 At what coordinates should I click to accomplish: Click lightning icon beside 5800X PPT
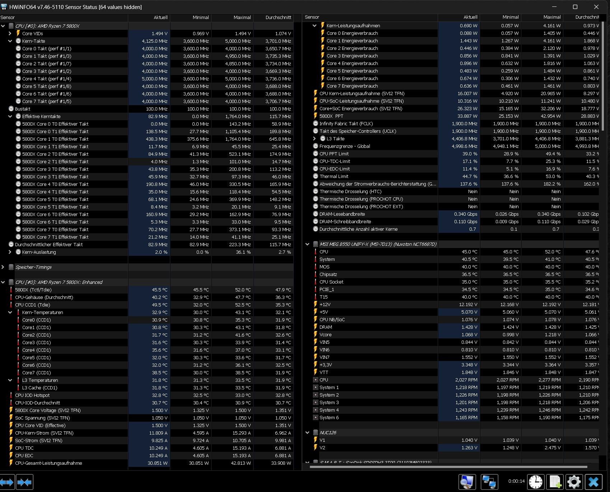tap(316, 116)
